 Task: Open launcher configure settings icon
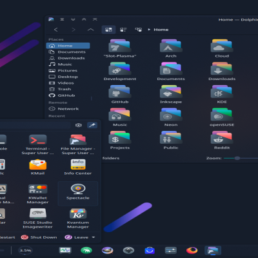(79, 125)
